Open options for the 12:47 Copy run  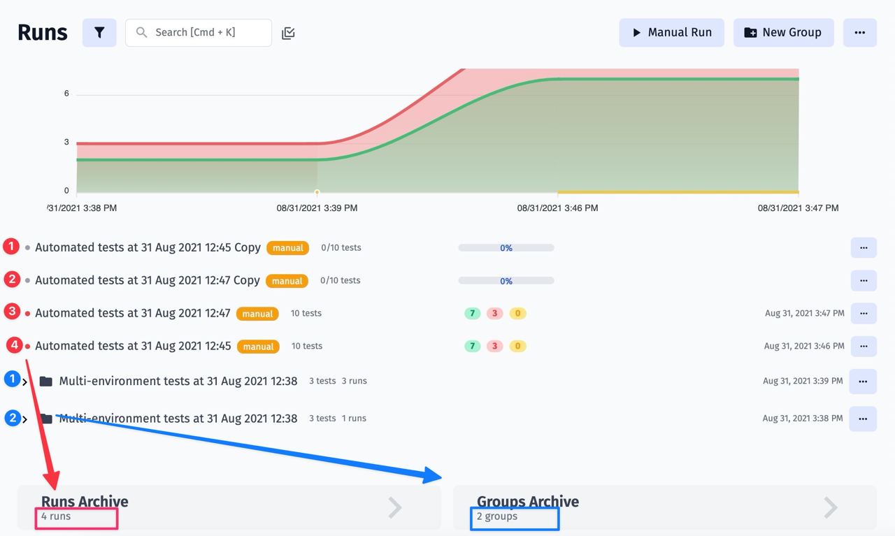tap(864, 280)
